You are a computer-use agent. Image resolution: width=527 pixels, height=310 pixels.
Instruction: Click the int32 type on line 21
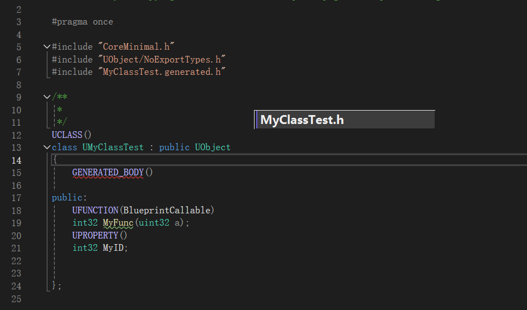[x=85, y=248]
